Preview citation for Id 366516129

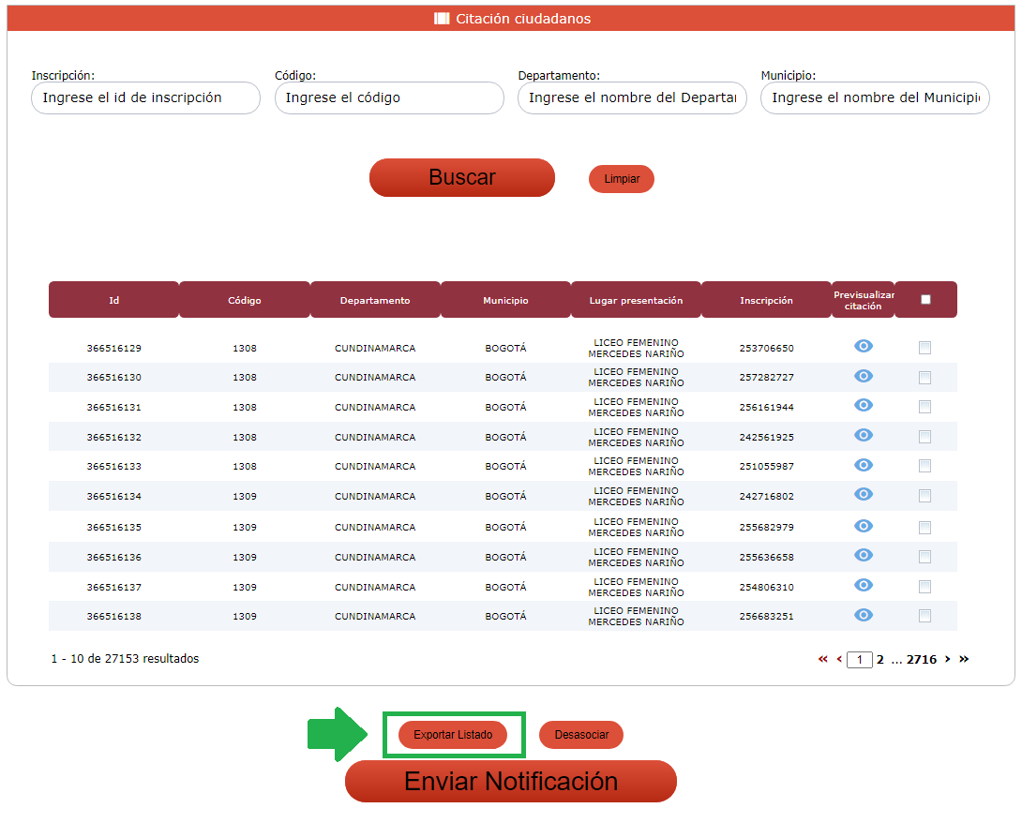click(864, 347)
